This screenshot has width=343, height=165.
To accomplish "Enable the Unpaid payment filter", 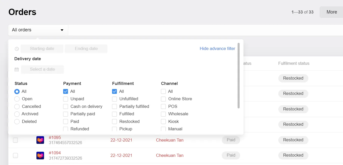I will [x=65, y=99].
